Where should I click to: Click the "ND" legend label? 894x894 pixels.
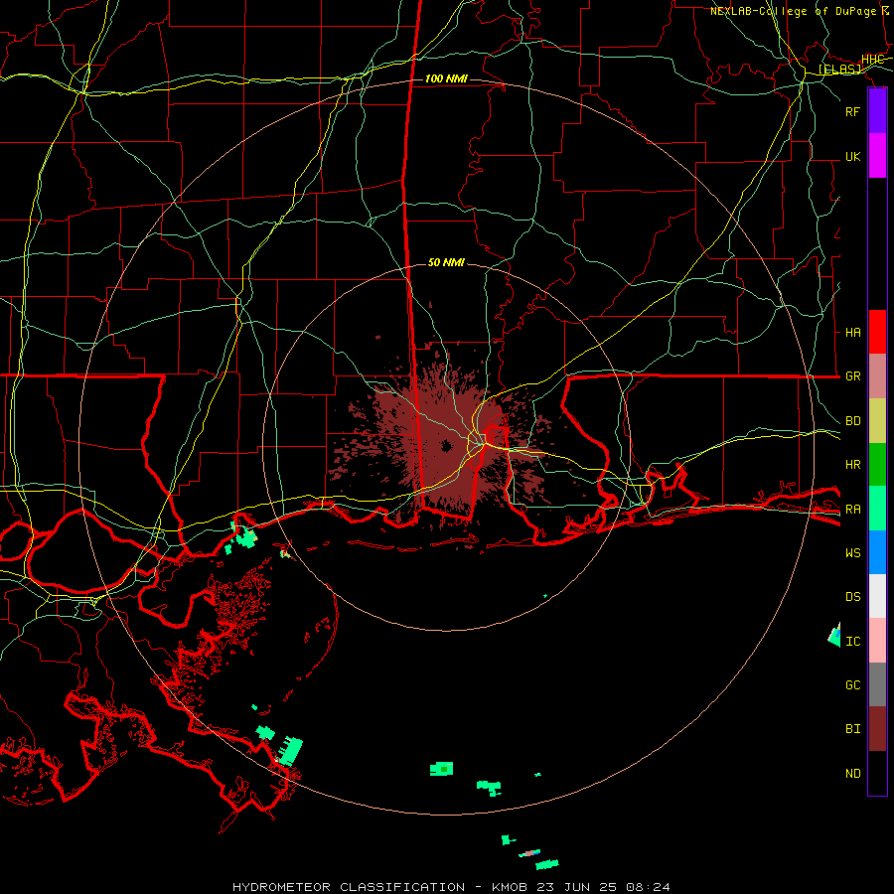[853, 773]
